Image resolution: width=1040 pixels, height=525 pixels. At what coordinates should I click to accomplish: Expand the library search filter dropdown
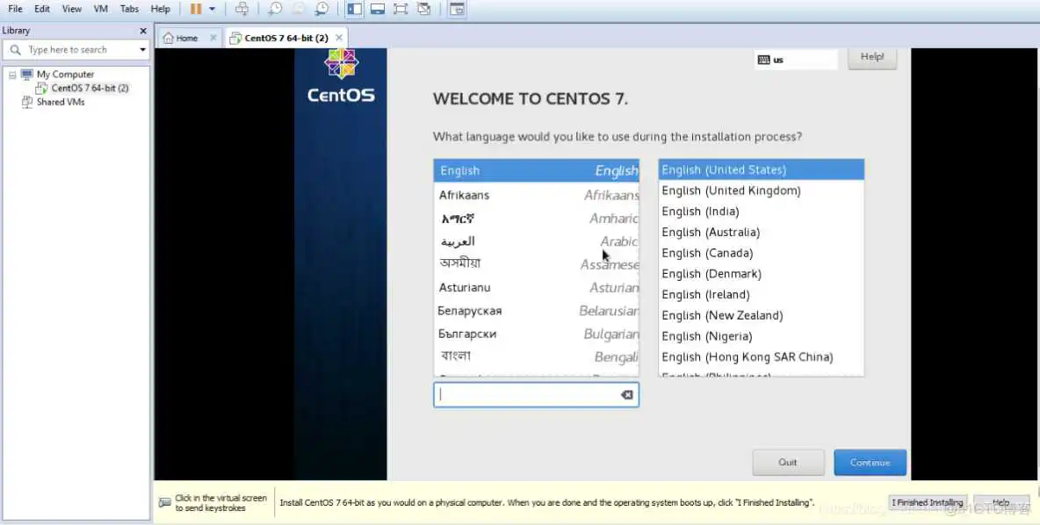pyautogui.click(x=142, y=50)
